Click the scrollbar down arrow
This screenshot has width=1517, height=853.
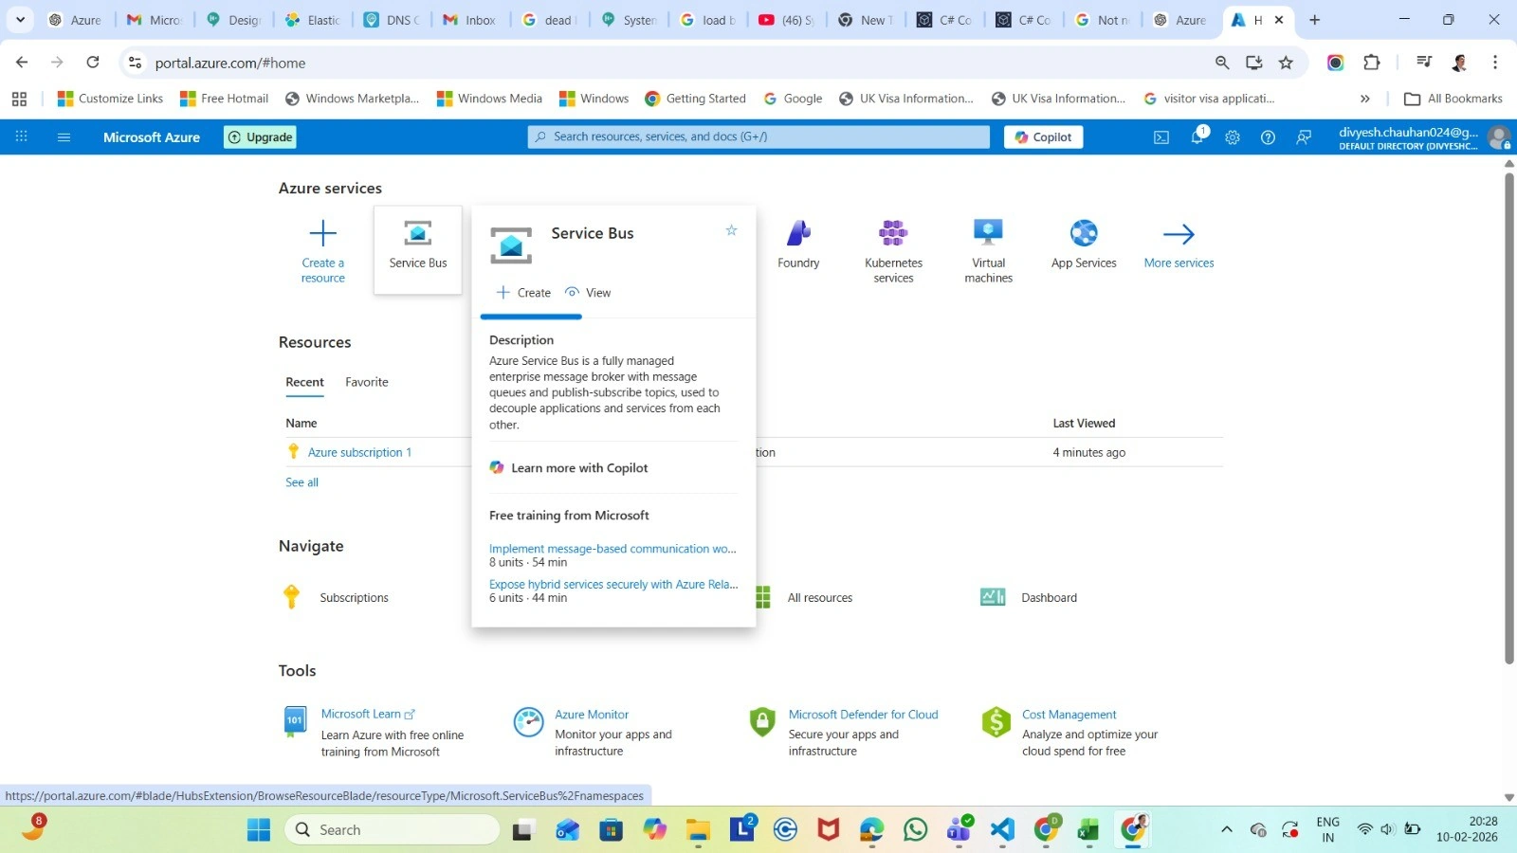tap(1509, 798)
